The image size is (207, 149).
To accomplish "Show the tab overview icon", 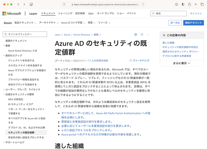I will tap(202, 4).
